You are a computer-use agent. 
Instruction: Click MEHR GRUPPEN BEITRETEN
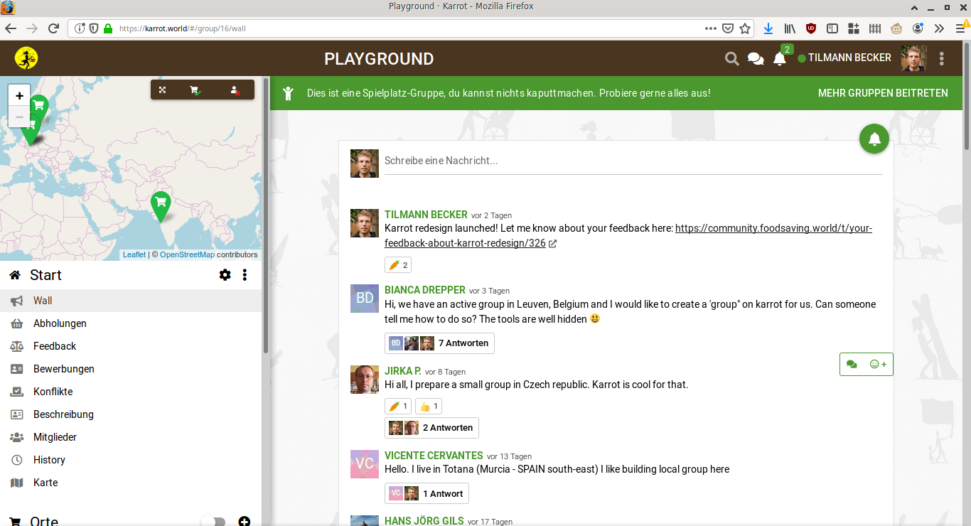[x=883, y=93]
